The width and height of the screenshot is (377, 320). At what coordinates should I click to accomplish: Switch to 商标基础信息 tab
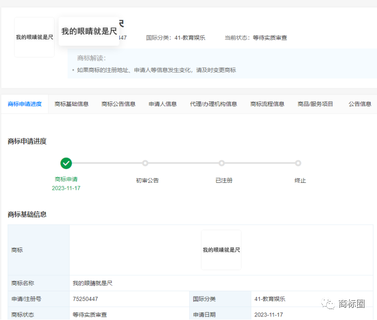pyautogui.click(x=72, y=104)
